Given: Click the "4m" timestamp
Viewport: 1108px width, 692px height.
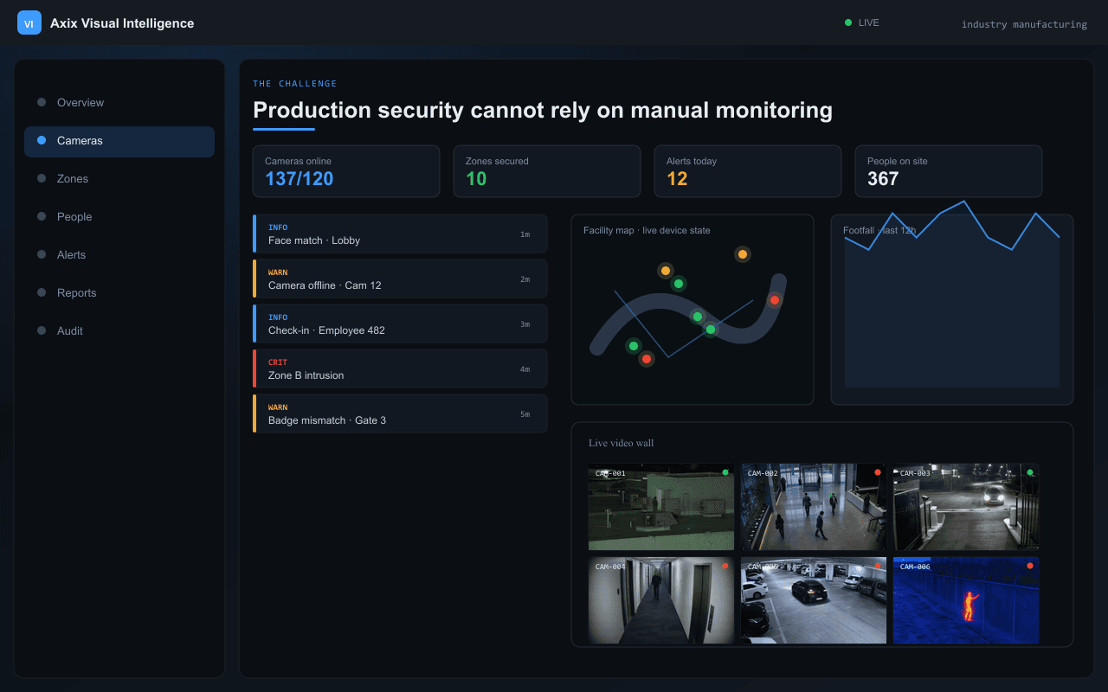Looking at the screenshot, I should click(x=525, y=369).
